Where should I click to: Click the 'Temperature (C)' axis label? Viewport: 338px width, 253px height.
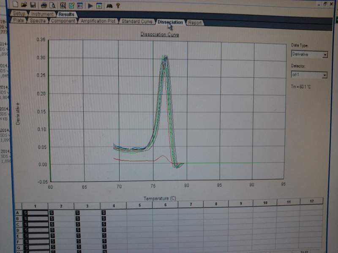(160, 198)
